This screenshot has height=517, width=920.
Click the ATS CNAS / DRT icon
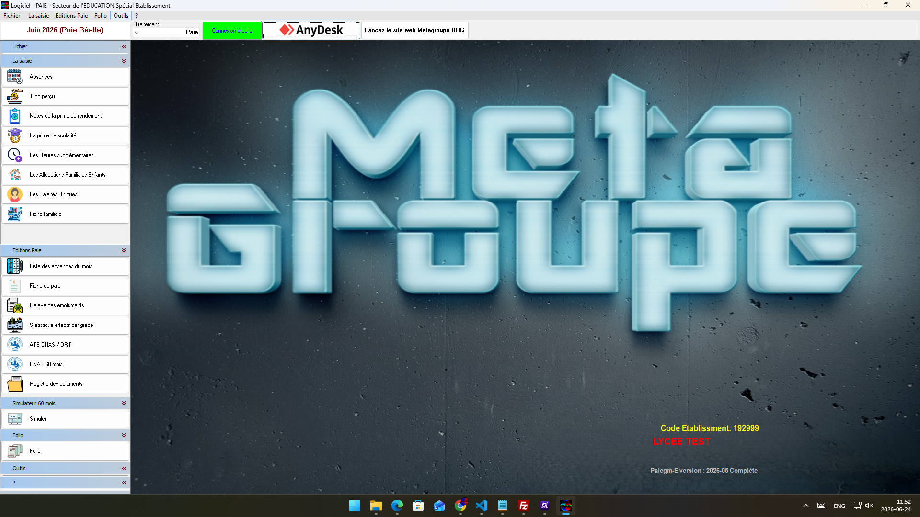tap(15, 345)
